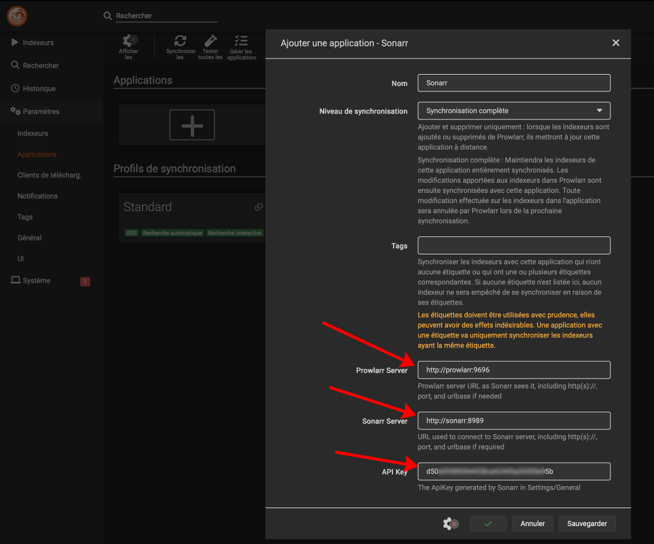Open the Notifications settings page
Image resolution: width=654 pixels, height=544 pixels.
click(38, 196)
